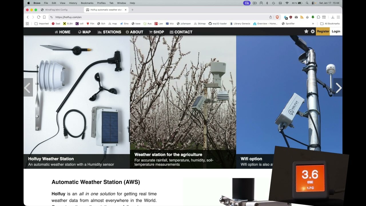Click the Register button
This screenshot has height=206, width=366.
(323, 31)
